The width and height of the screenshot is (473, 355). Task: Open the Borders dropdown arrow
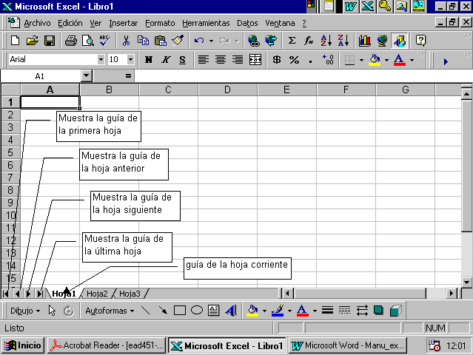tap(361, 60)
